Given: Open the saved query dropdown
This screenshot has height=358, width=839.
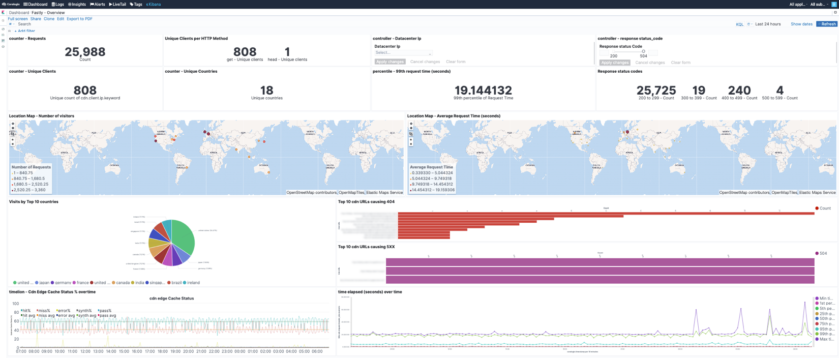Looking at the screenshot, I should click(x=11, y=24).
